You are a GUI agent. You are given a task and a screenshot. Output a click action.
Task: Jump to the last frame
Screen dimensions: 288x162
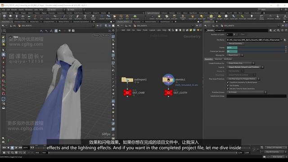20,148
